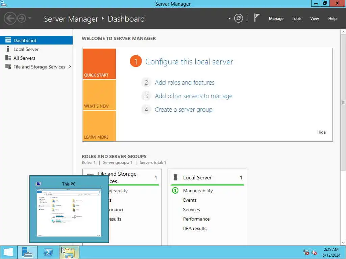Viewport: 346px width, 259px height.
Task: Click the orange step 1 circle
Action: [x=136, y=61]
